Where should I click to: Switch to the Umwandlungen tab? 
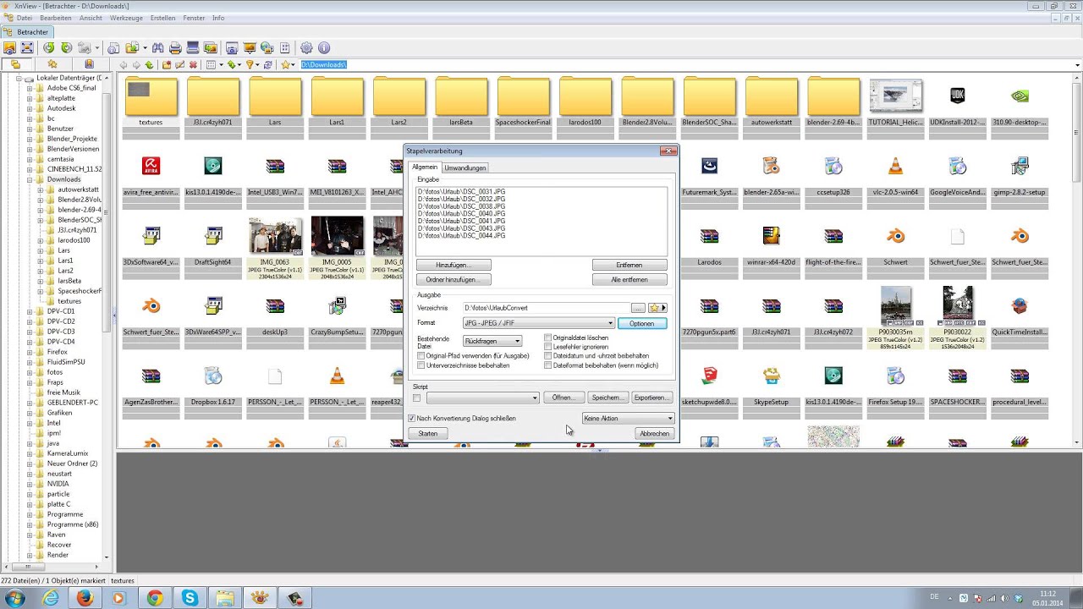pyautogui.click(x=465, y=167)
